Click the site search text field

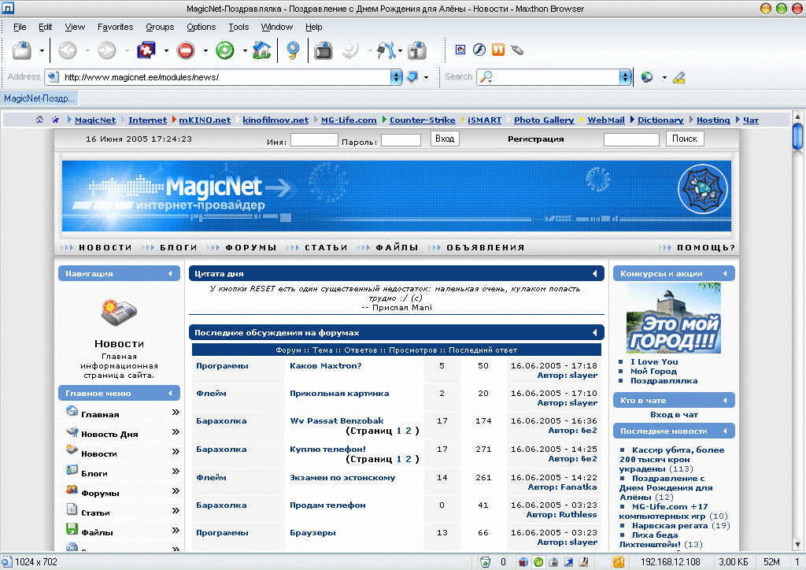click(x=631, y=140)
